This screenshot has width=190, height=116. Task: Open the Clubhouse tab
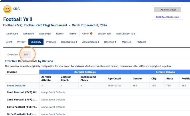(12, 34)
